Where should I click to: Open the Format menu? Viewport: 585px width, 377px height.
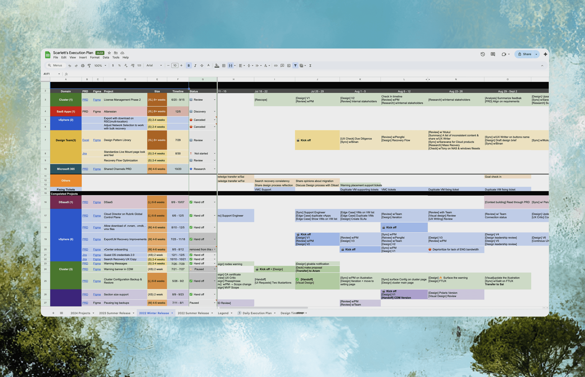pyautogui.click(x=95, y=57)
